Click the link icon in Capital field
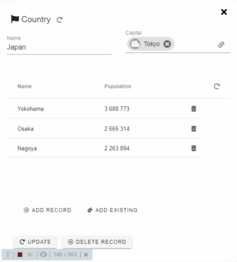237x262 pixels. tap(221, 45)
